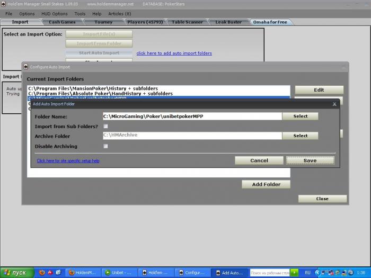Image resolution: width=371 pixels, height=278 pixels.
Task: Click Cancel in Add Auto Import Folder
Action: (259, 160)
